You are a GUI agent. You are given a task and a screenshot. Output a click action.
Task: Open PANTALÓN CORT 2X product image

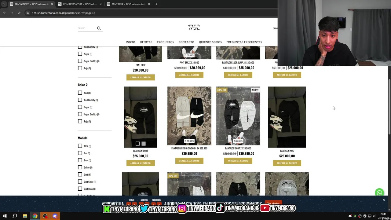click(x=238, y=116)
